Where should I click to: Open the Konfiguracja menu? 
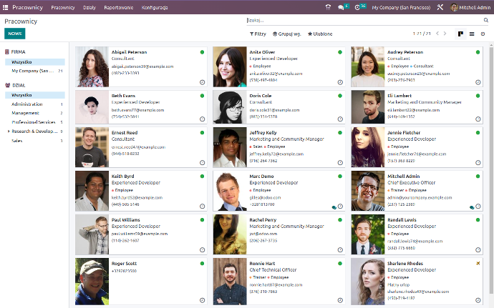(x=155, y=7)
